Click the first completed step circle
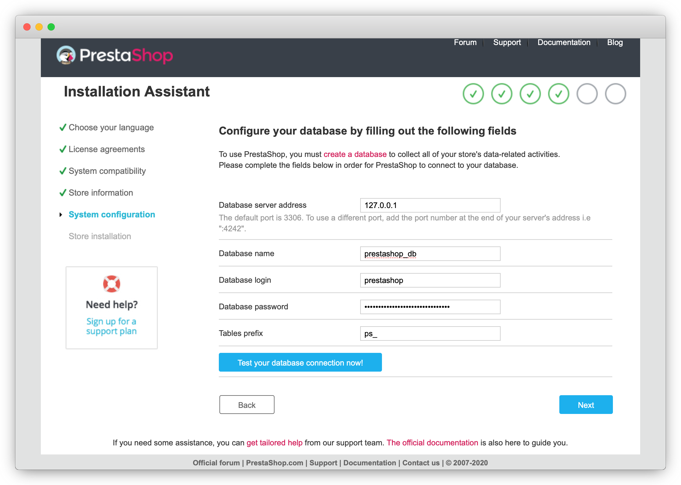This screenshot has width=681, height=485. coord(473,94)
